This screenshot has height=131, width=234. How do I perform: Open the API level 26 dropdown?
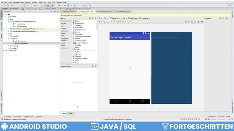coord(124,18)
